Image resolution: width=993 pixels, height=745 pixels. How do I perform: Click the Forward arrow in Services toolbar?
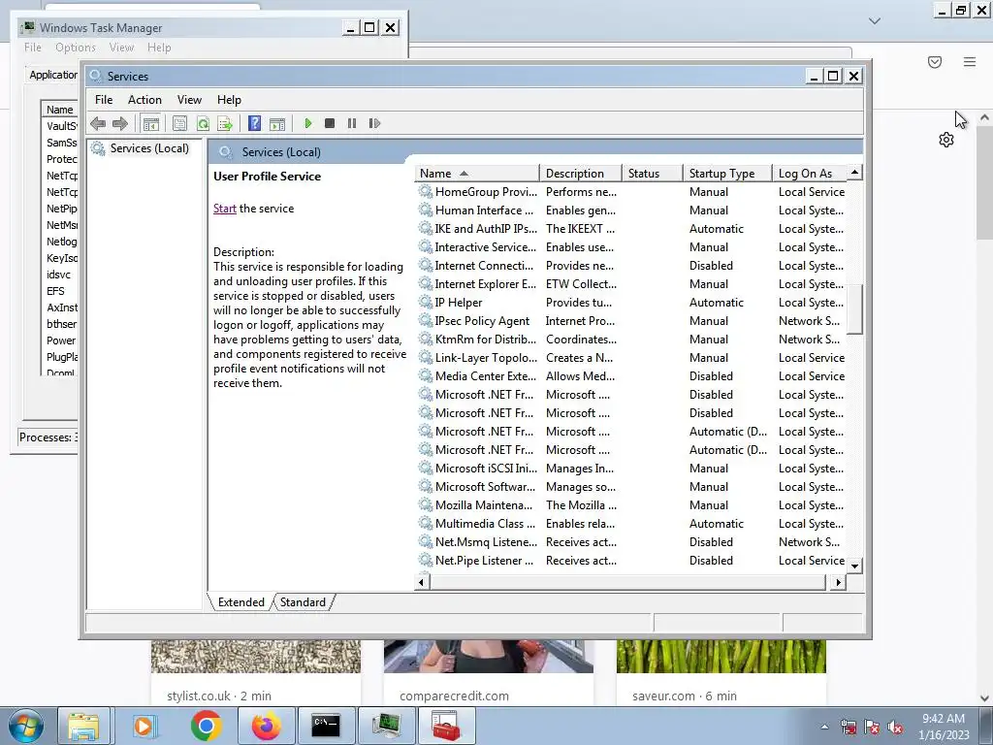pos(119,123)
